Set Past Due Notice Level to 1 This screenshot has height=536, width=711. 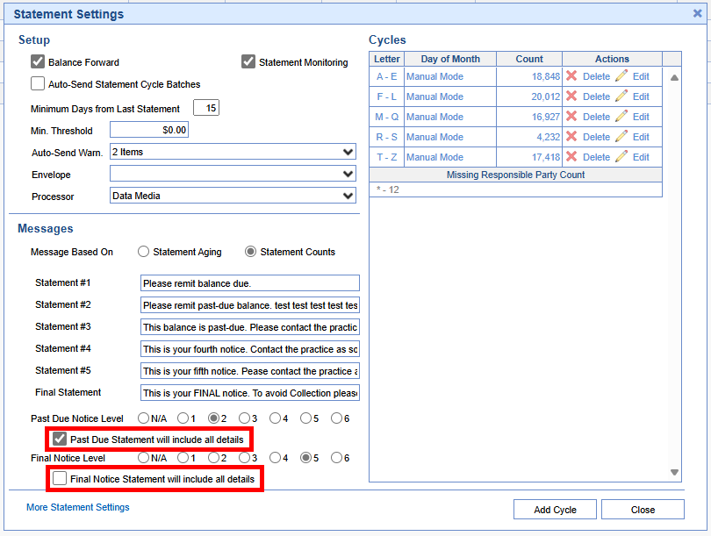[183, 418]
